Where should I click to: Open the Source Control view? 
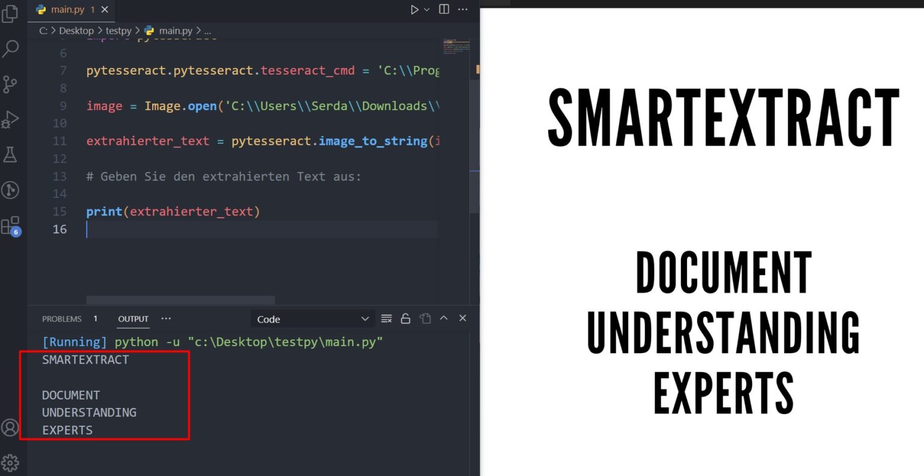tap(10, 84)
